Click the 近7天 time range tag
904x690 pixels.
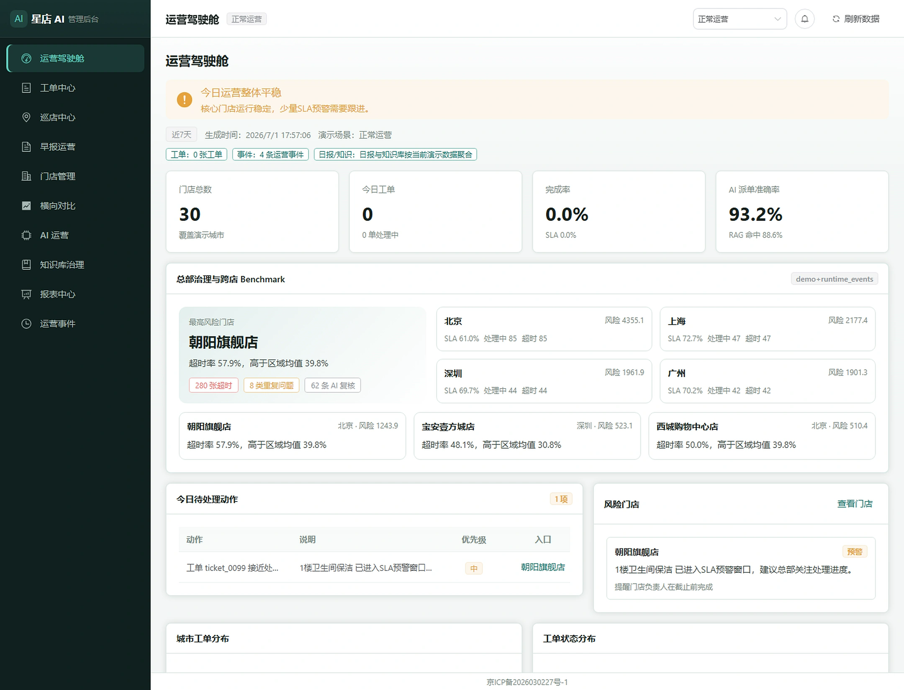click(x=181, y=135)
